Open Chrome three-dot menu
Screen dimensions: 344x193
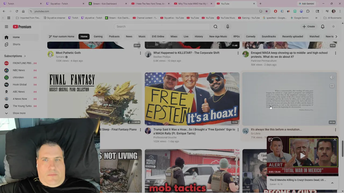340,11
